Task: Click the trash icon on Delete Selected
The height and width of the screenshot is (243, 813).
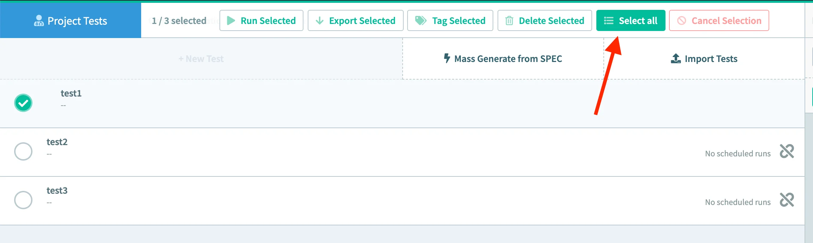Action: tap(509, 20)
